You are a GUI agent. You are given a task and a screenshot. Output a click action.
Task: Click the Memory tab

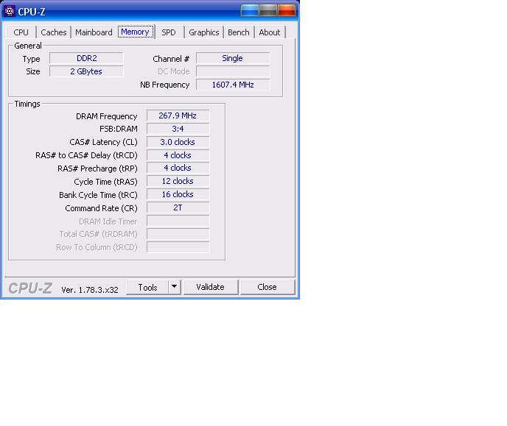pos(135,32)
